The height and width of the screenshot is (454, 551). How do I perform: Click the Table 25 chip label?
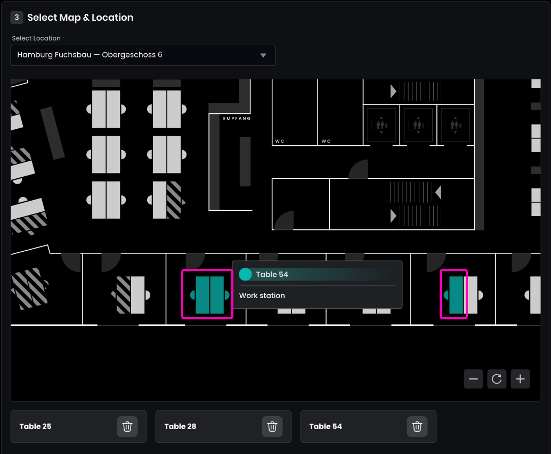[x=36, y=426]
